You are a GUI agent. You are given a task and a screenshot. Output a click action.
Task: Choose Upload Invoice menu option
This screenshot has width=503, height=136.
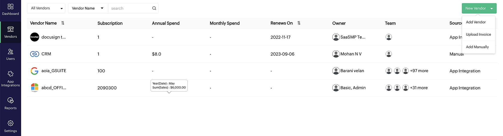(x=478, y=35)
